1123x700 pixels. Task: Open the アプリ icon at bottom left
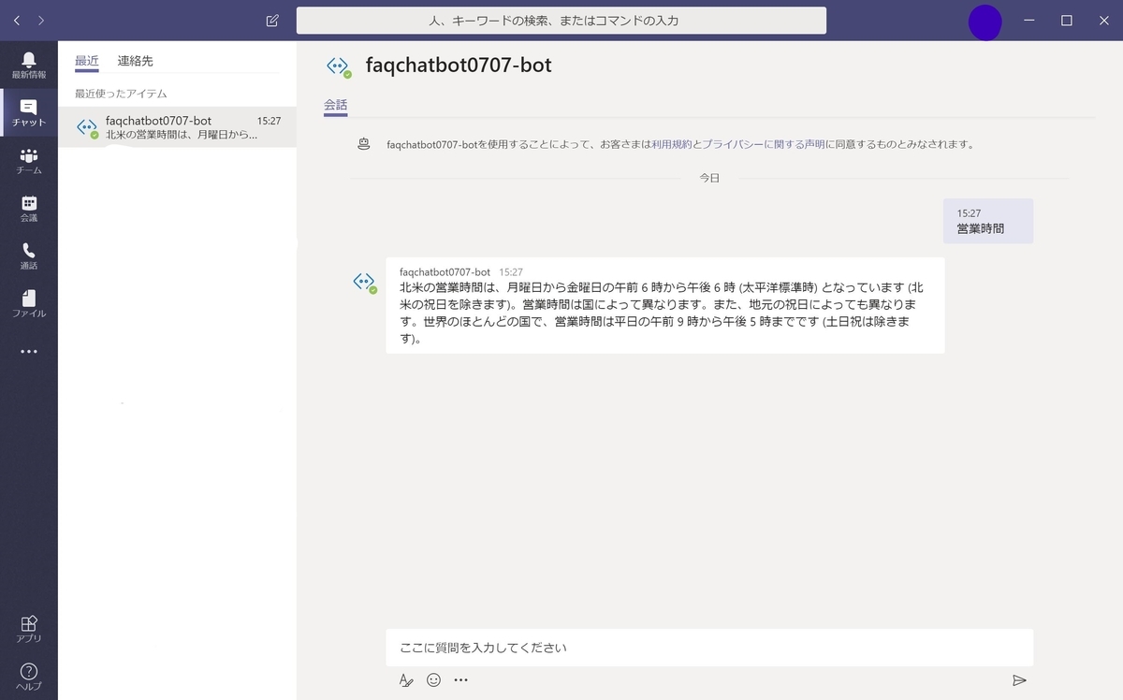pyautogui.click(x=29, y=625)
